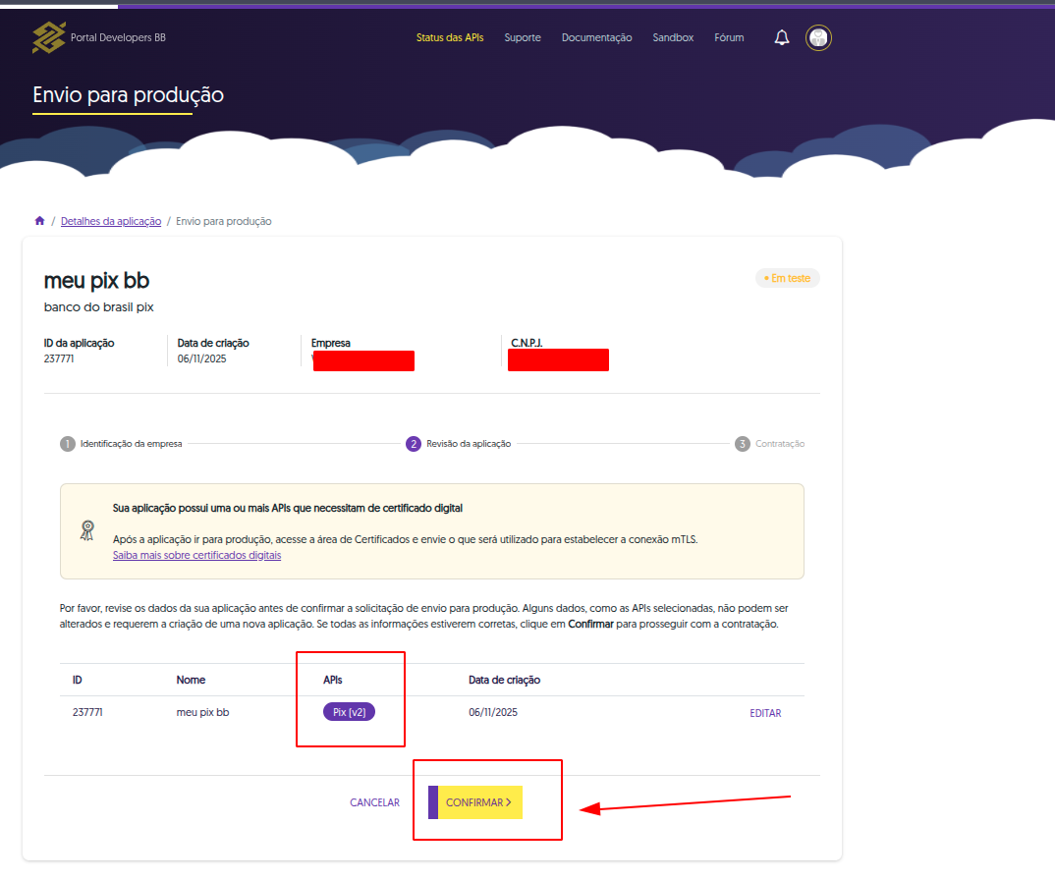Open Status das APIs menu item
This screenshot has height=880, width=1055.
(450, 37)
